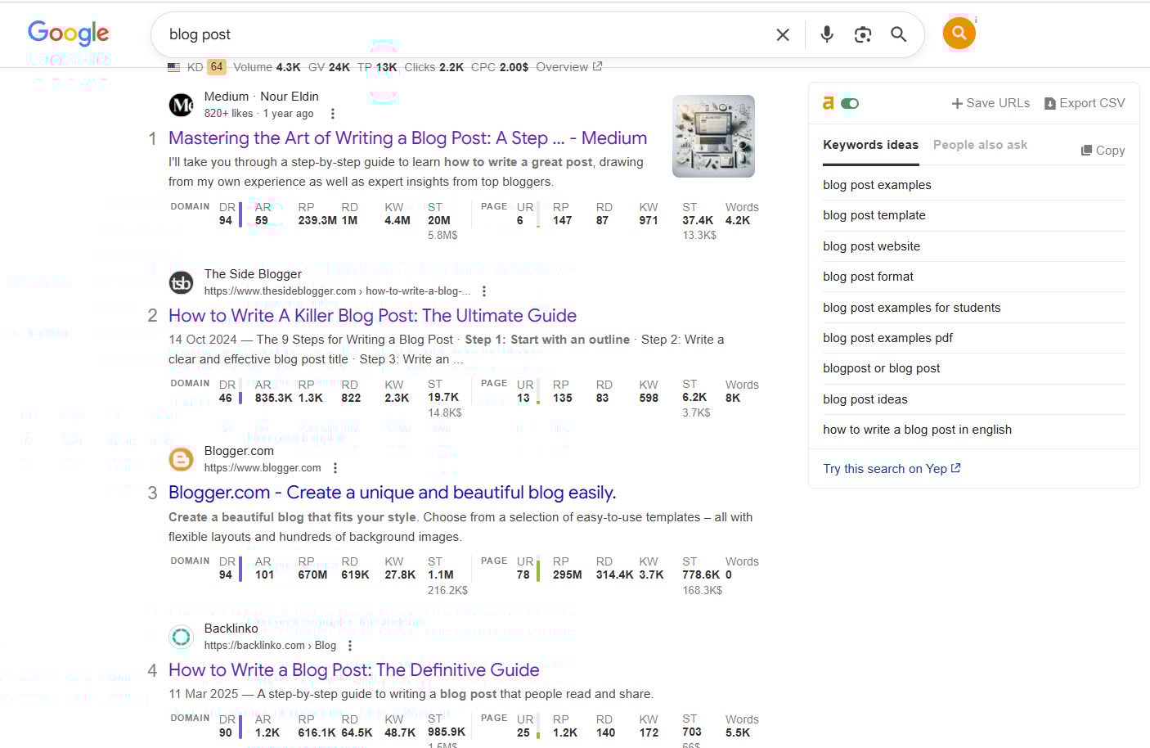This screenshot has width=1150, height=748.
Task: Clear the search box with the X icon
Action: [x=783, y=34]
